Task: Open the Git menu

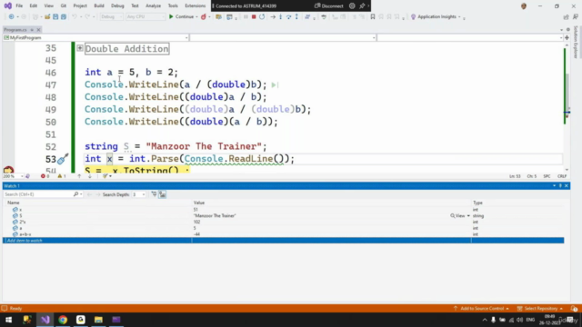Action: [64, 6]
